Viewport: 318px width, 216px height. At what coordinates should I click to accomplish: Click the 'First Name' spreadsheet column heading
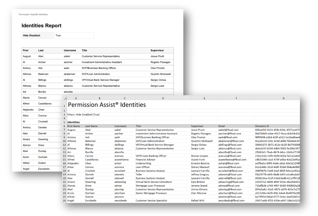(74, 126)
